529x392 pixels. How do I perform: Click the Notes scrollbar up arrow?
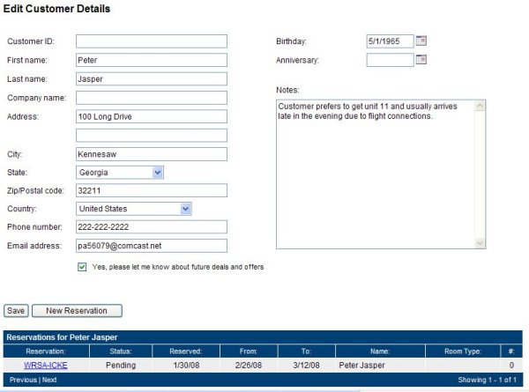pos(480,106)
